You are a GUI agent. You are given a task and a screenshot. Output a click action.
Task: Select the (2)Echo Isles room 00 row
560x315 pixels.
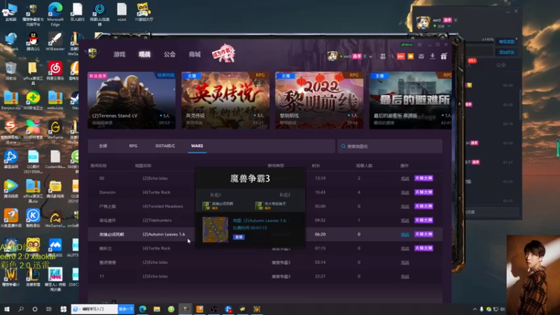(265, 178)
